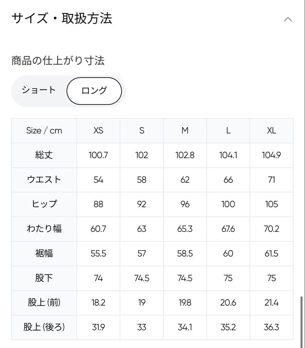Viewport: 305px width, 348px height.
Task: Select the ロング size tab
Action: [94, 91]
